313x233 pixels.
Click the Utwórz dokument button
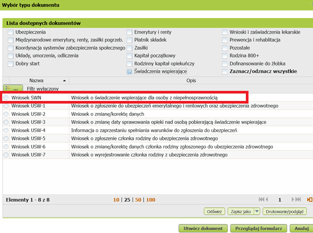[203, 228]
